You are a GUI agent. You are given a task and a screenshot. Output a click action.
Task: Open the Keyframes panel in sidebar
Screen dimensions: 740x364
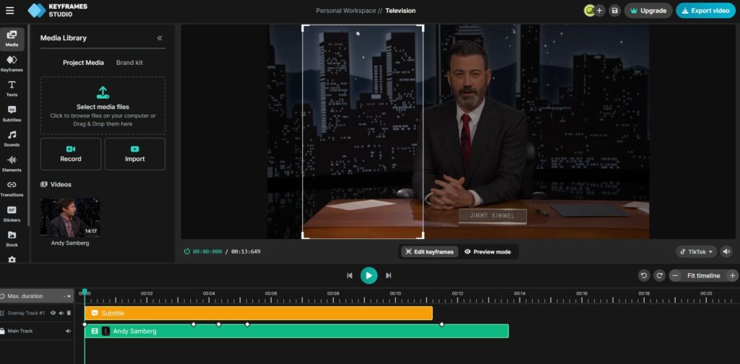pyautogui.click(x=12, y=64)
